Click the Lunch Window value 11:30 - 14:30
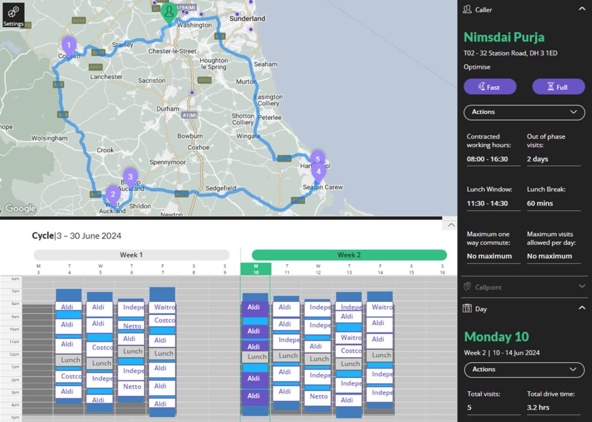The image size is (592, 422). [x=487, y=203]
